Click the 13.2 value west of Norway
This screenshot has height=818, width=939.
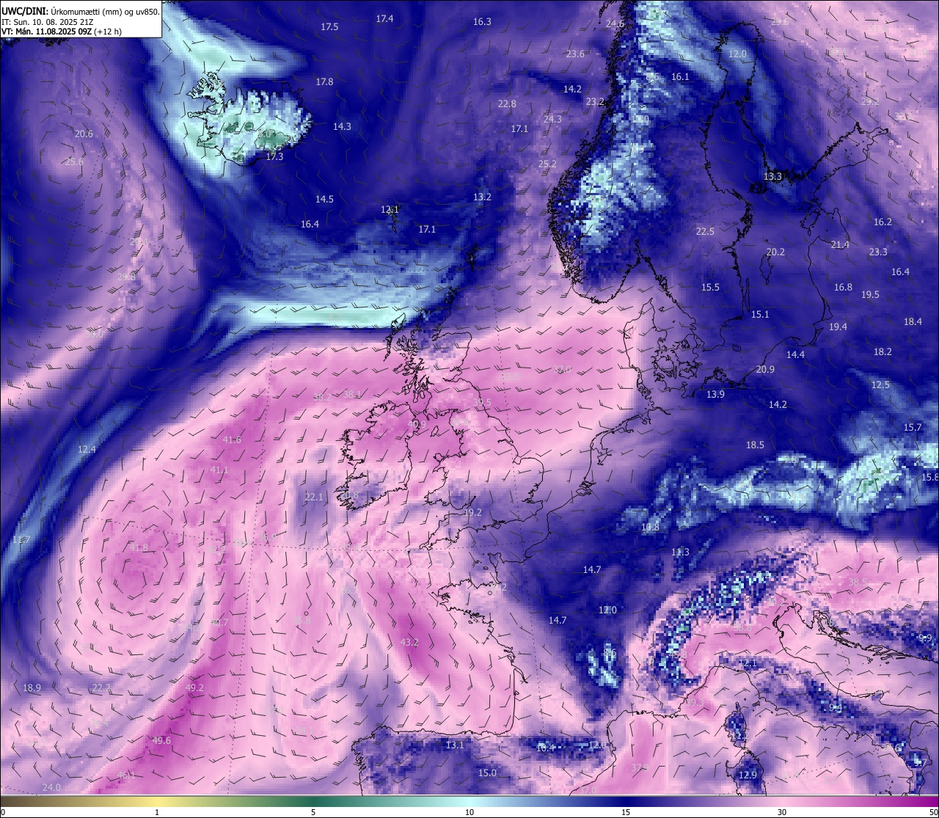coord(482,197)
